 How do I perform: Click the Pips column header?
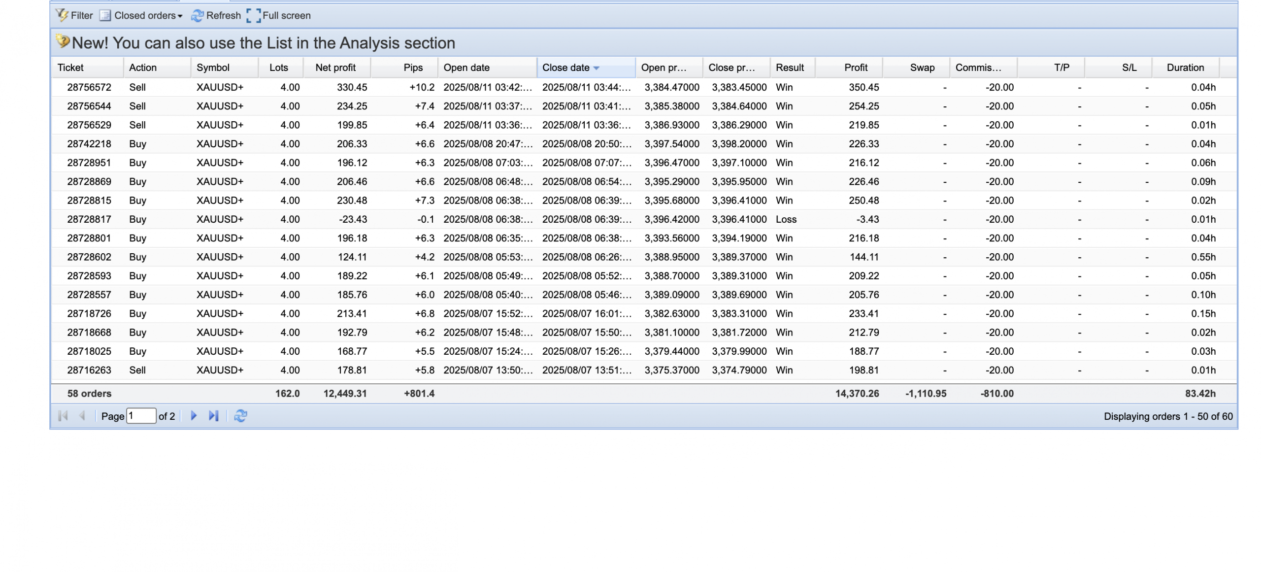tap(413, 67)
